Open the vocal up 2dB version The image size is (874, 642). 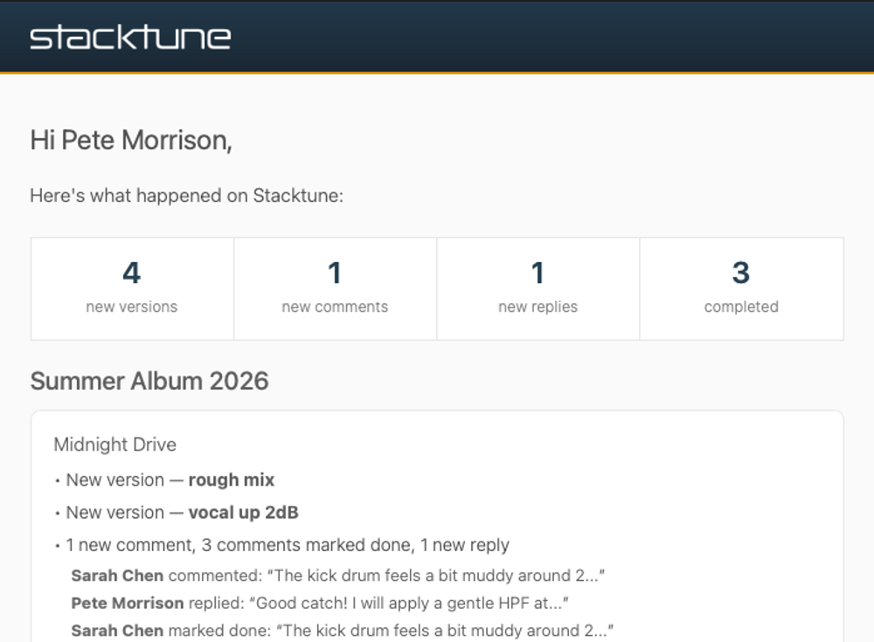[244, 512]
